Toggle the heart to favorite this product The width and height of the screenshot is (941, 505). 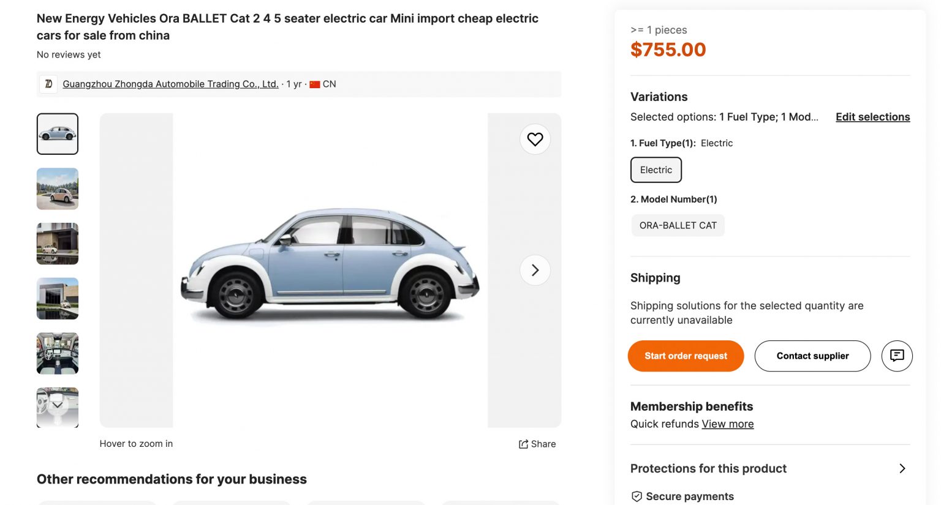point(535,139)
